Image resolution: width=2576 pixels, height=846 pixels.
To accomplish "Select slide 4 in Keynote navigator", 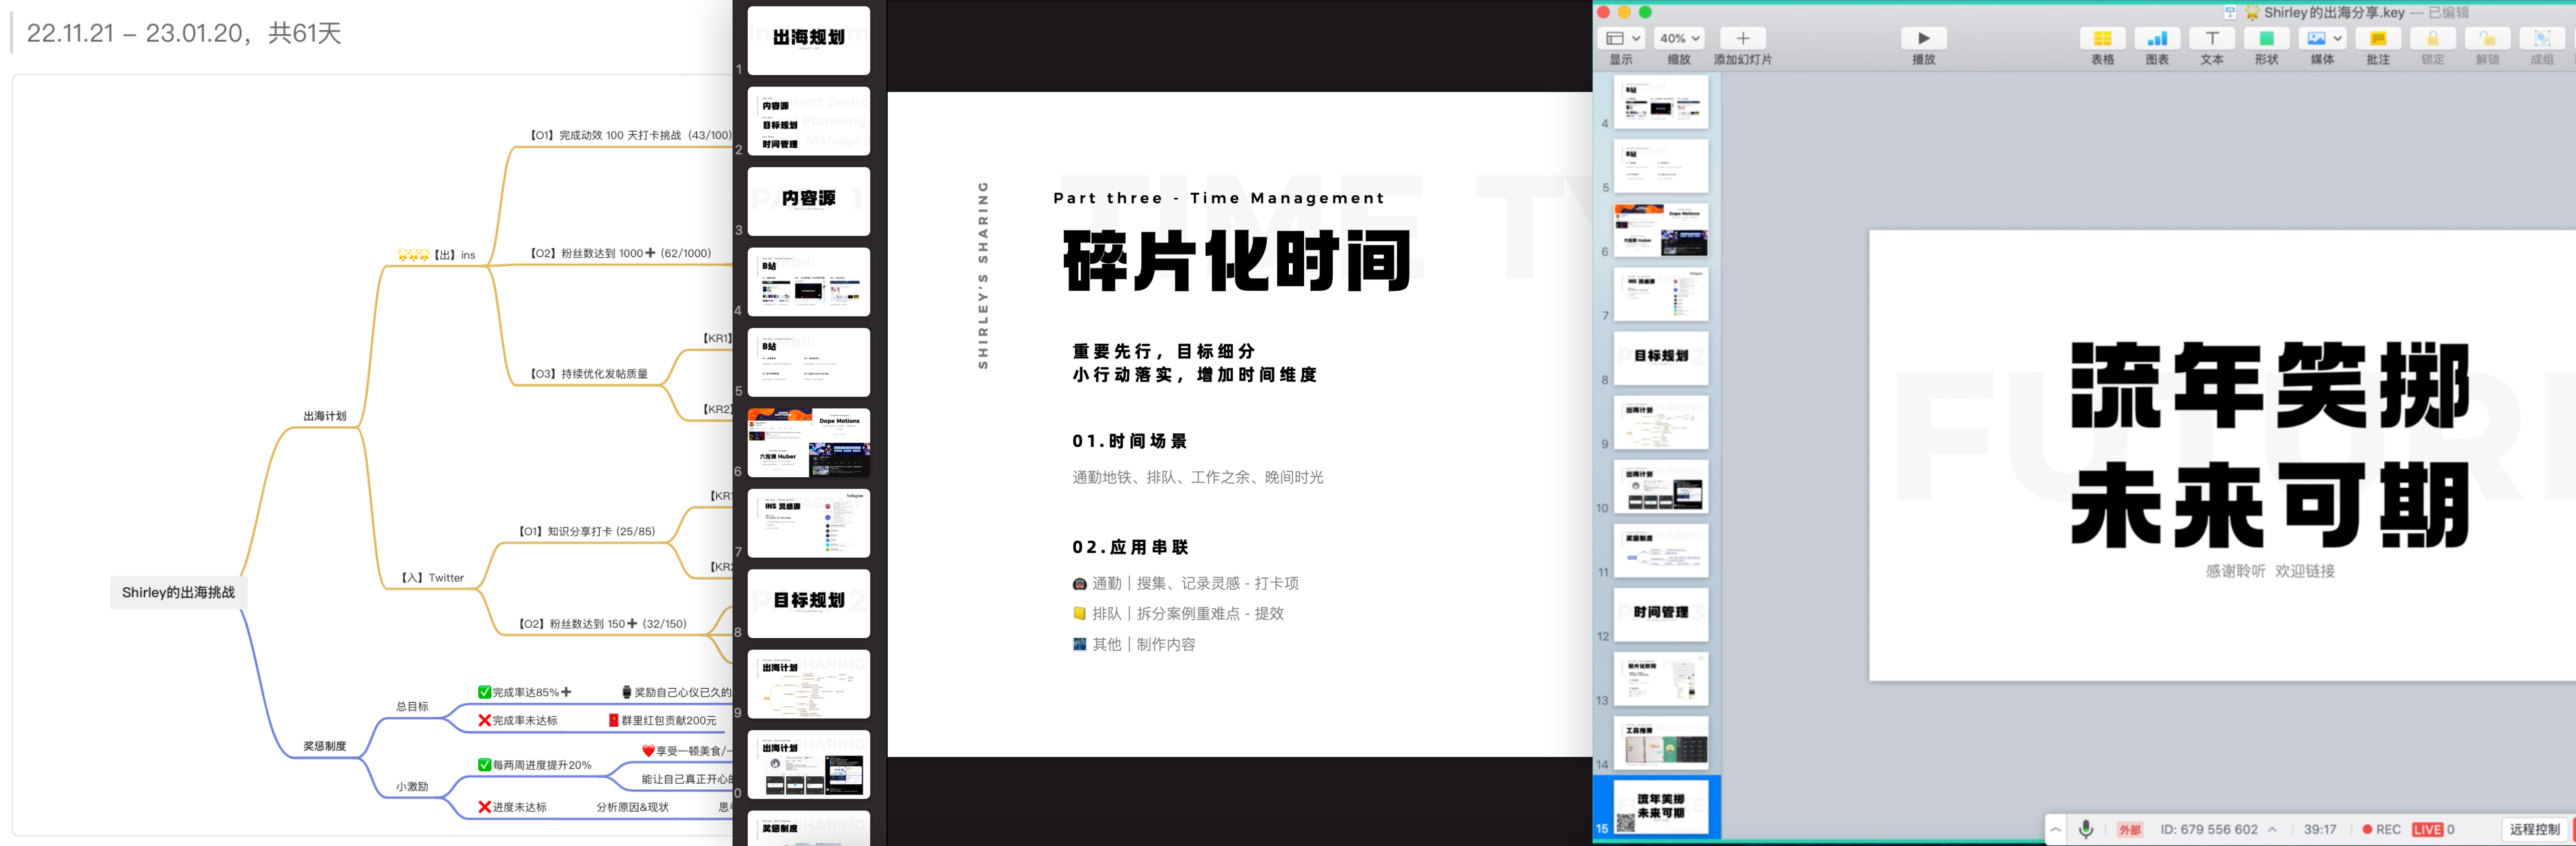I will pos(1661,102).
